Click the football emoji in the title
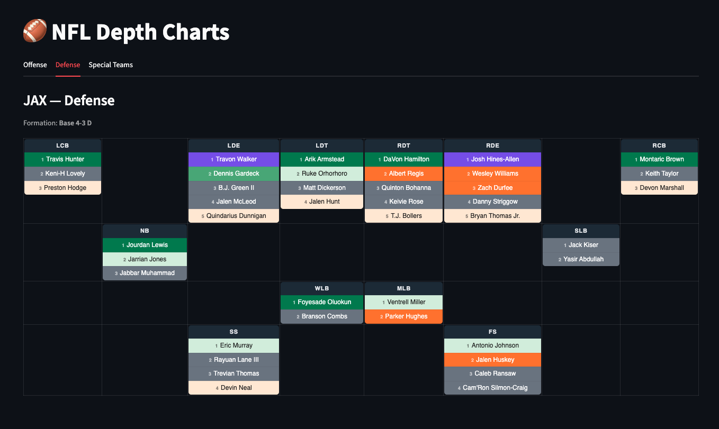The height and width of the screenshot is (429, 719). (x=35, y=32)
